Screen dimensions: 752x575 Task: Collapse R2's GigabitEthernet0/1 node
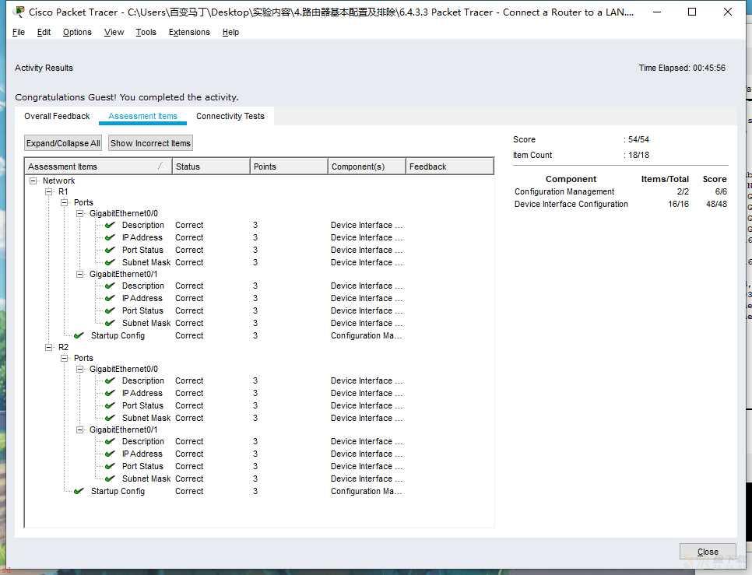80,429
